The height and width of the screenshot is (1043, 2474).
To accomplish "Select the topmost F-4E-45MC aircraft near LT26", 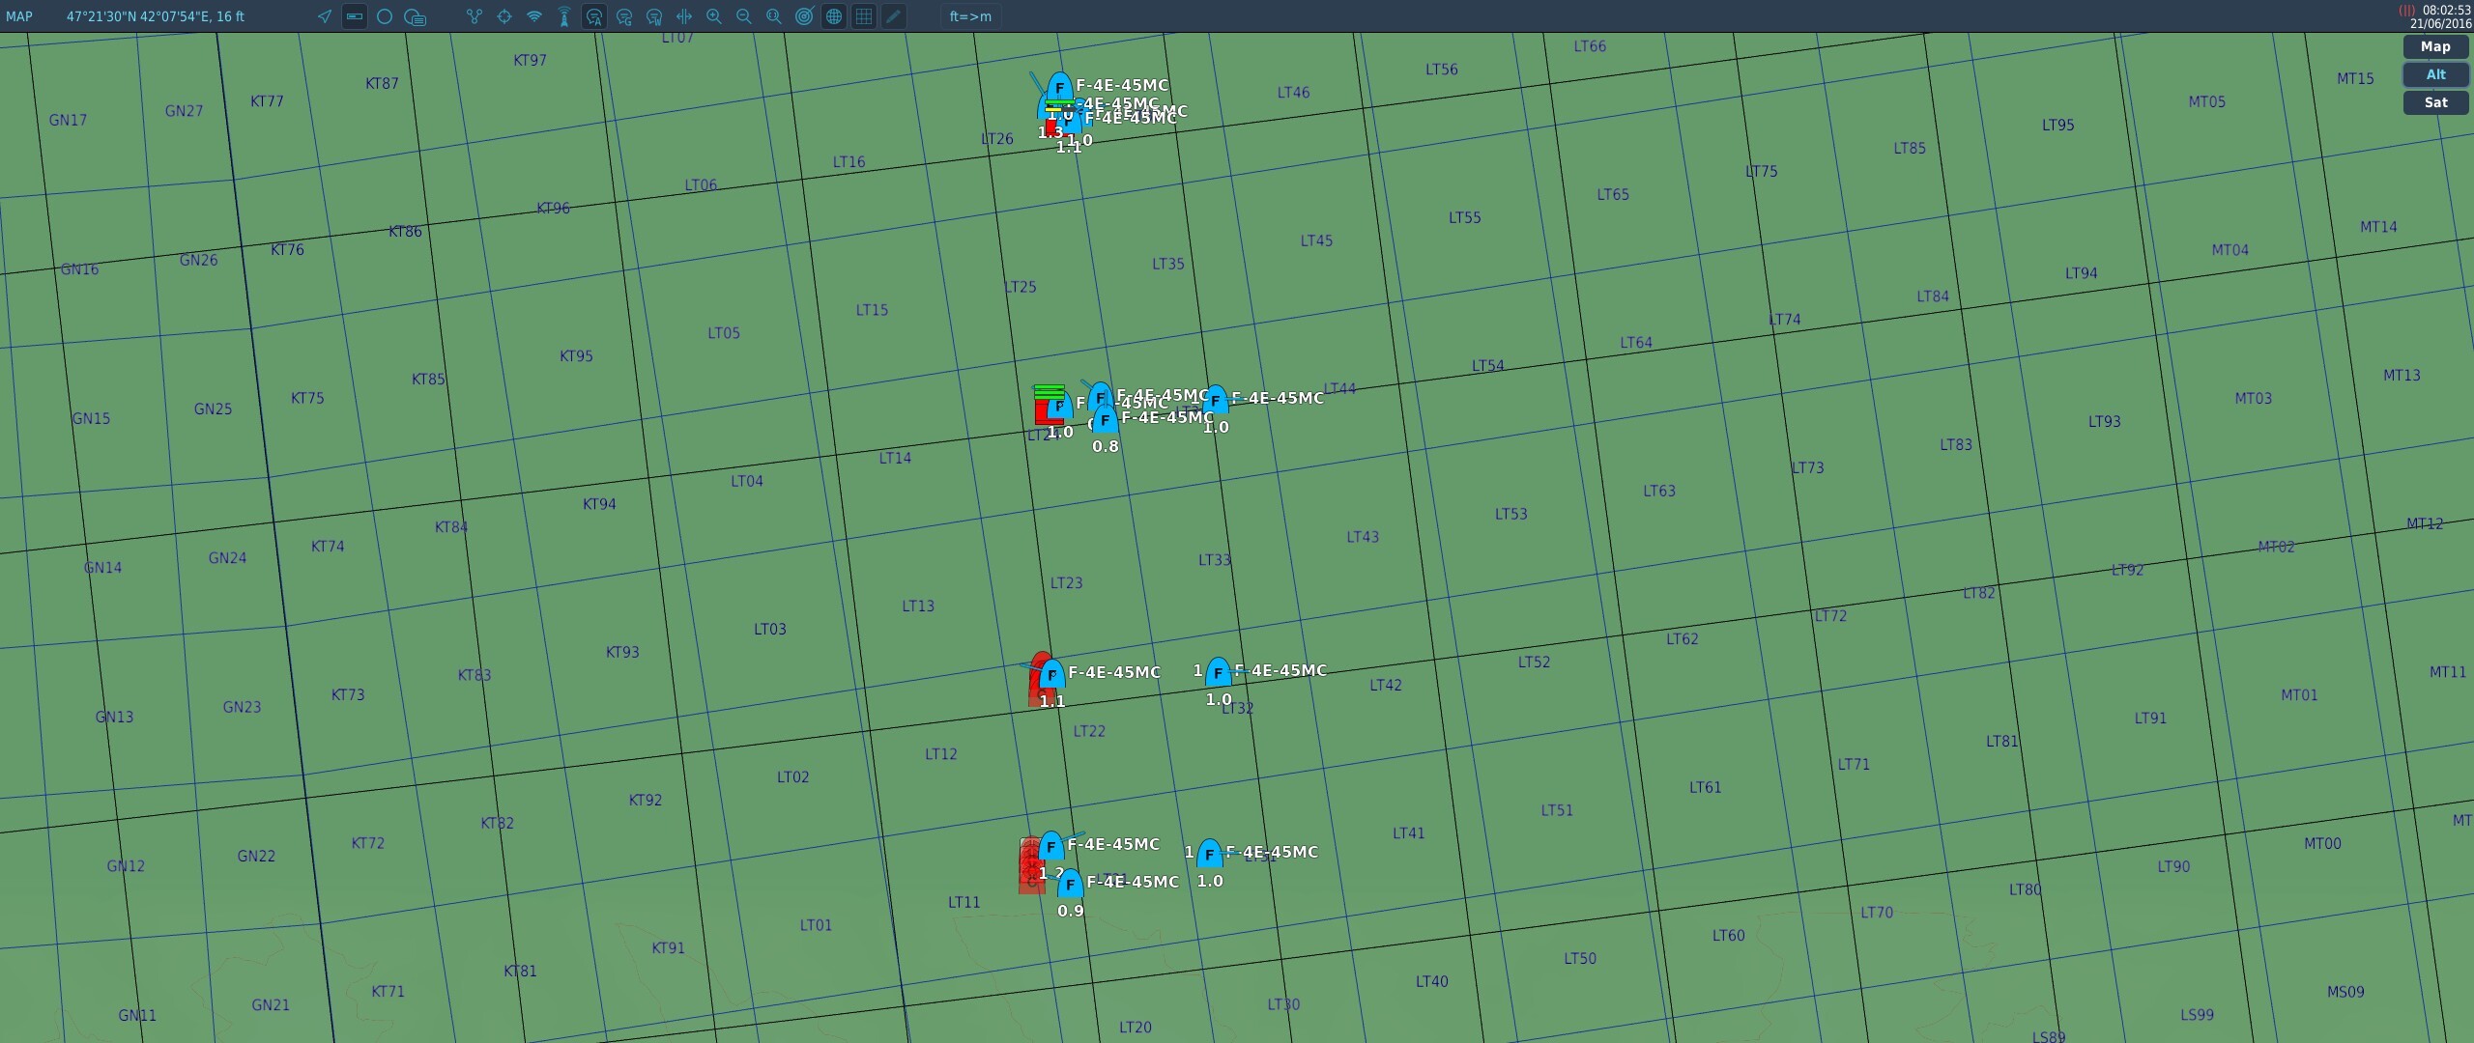I will tap(1059, 88).
